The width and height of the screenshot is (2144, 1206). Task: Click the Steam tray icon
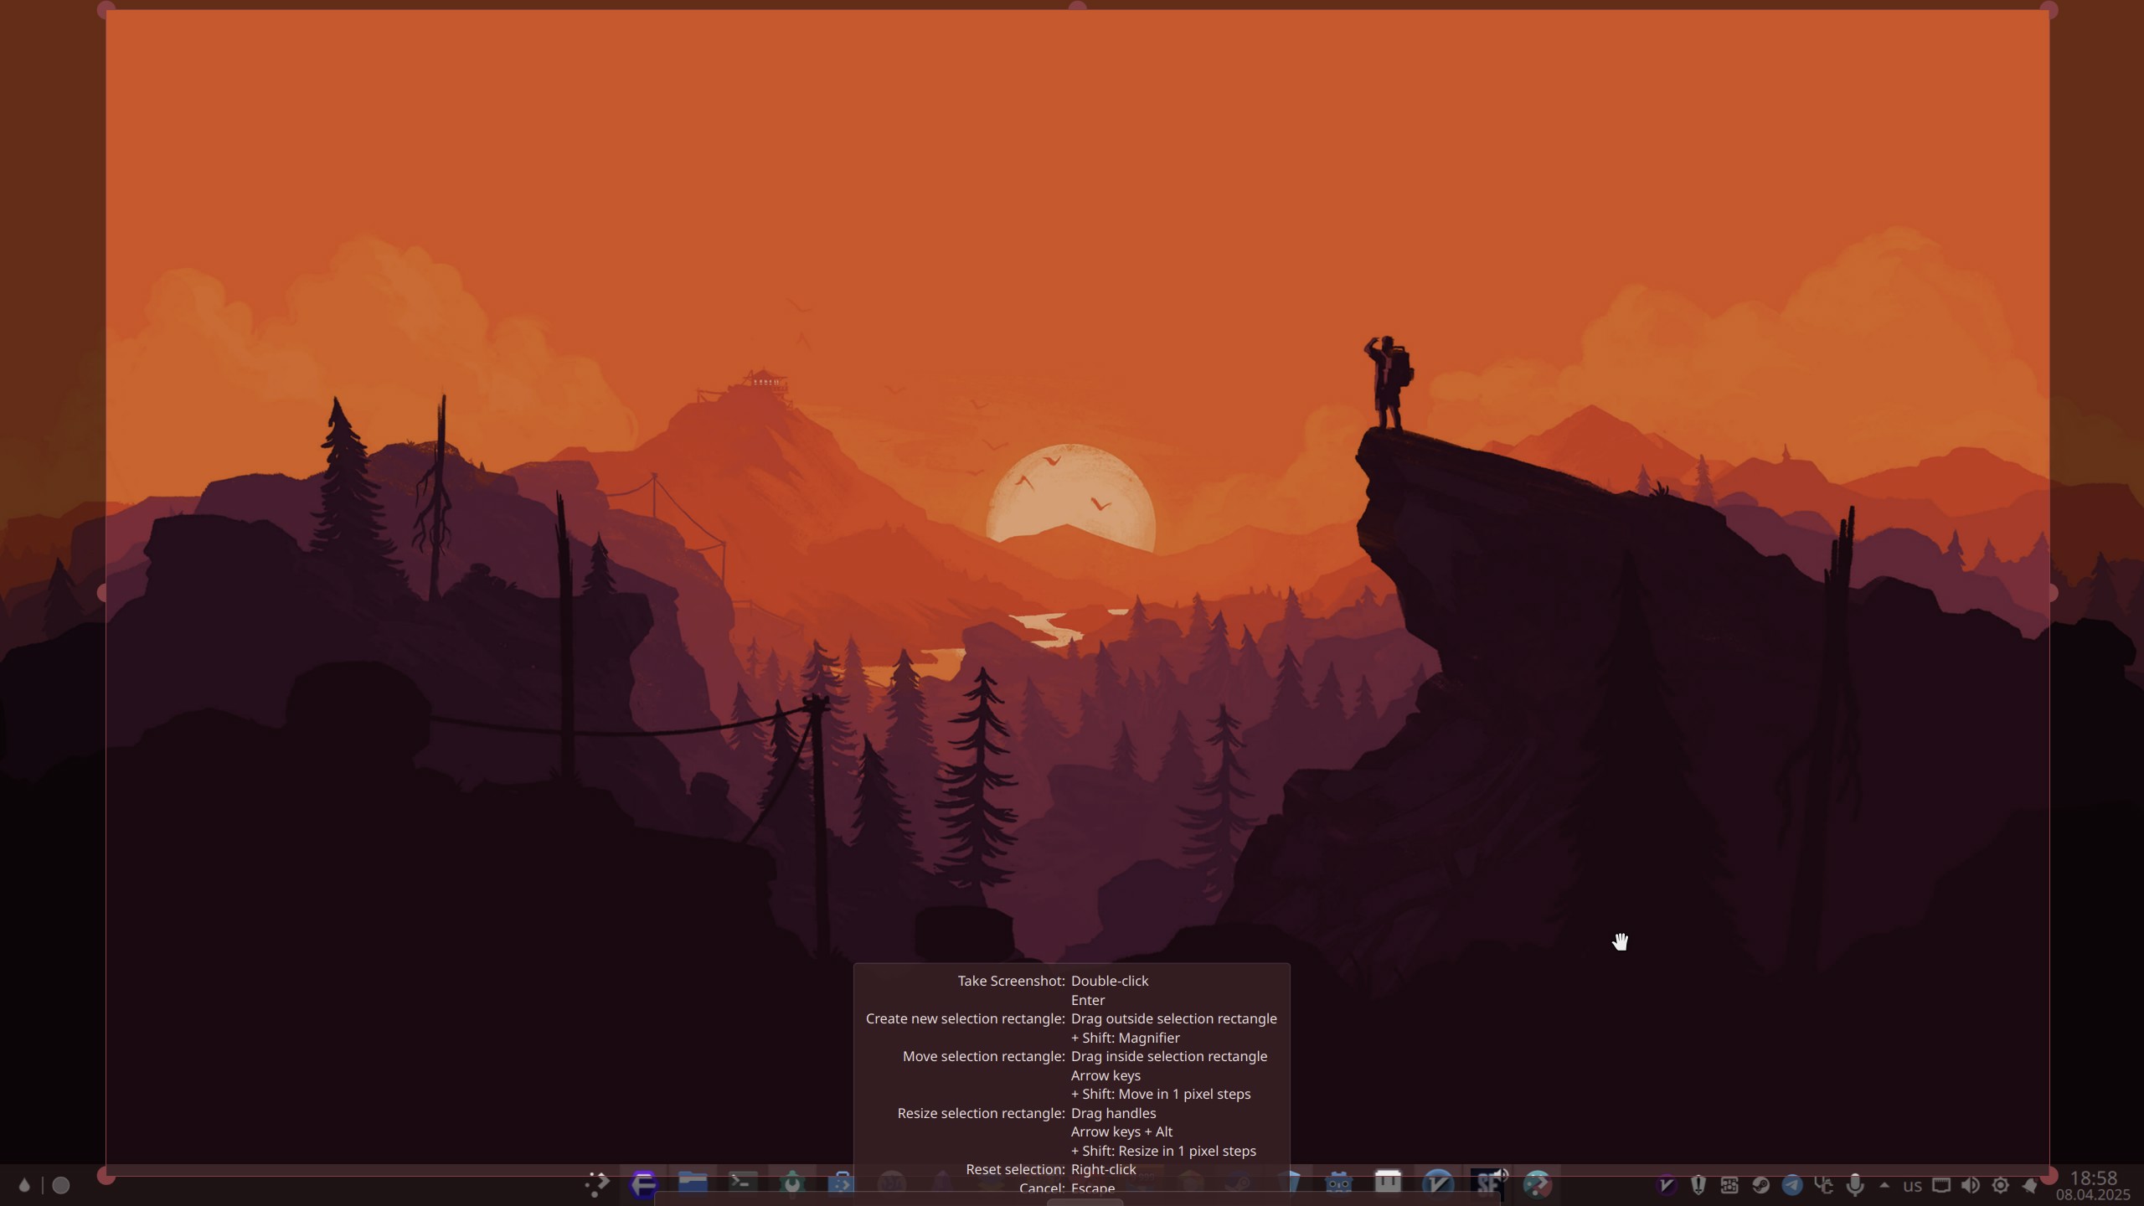[1760, 1185]
